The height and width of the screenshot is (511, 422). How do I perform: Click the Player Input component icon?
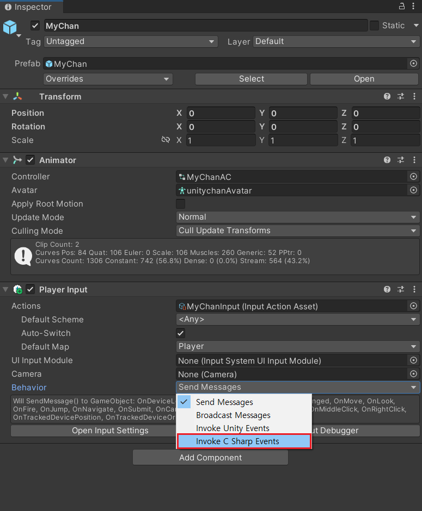click(17, 289)
